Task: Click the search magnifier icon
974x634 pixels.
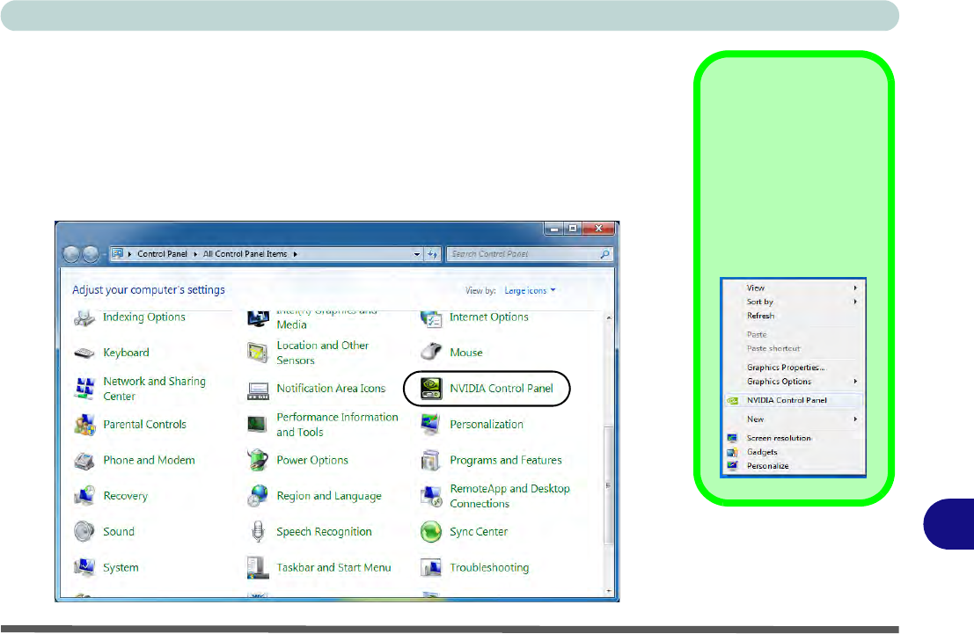Action: click(x=605, y=254)
